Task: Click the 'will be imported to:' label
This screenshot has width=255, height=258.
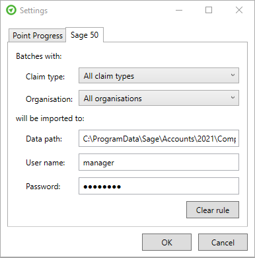Action: tap(50, 118)
